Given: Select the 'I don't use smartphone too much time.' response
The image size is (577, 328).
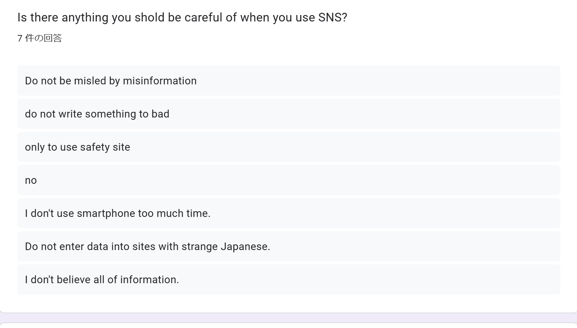Looking at the screenshot, I should click(x=288, y=213).
